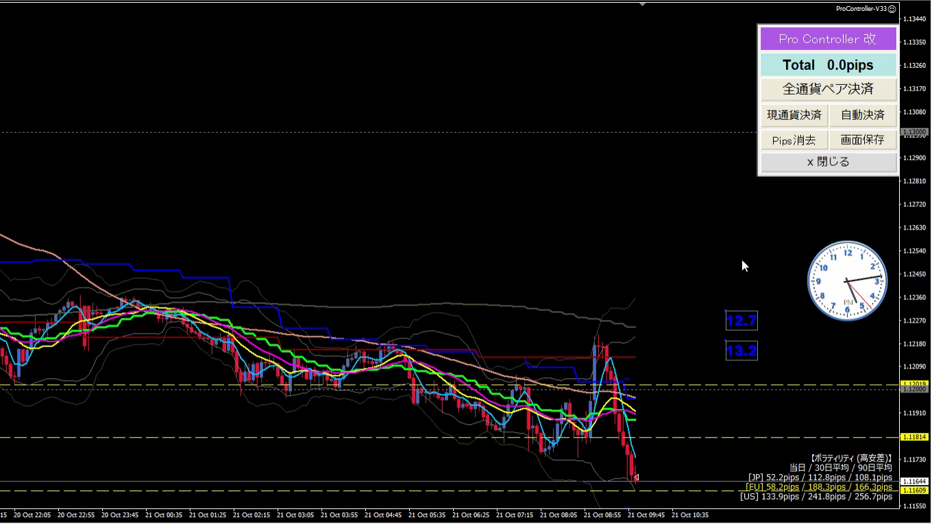Viewport: 932px width, 524px height.
Task: Click the [US] 133.9pips volatility line
Action: coord(816,497)
